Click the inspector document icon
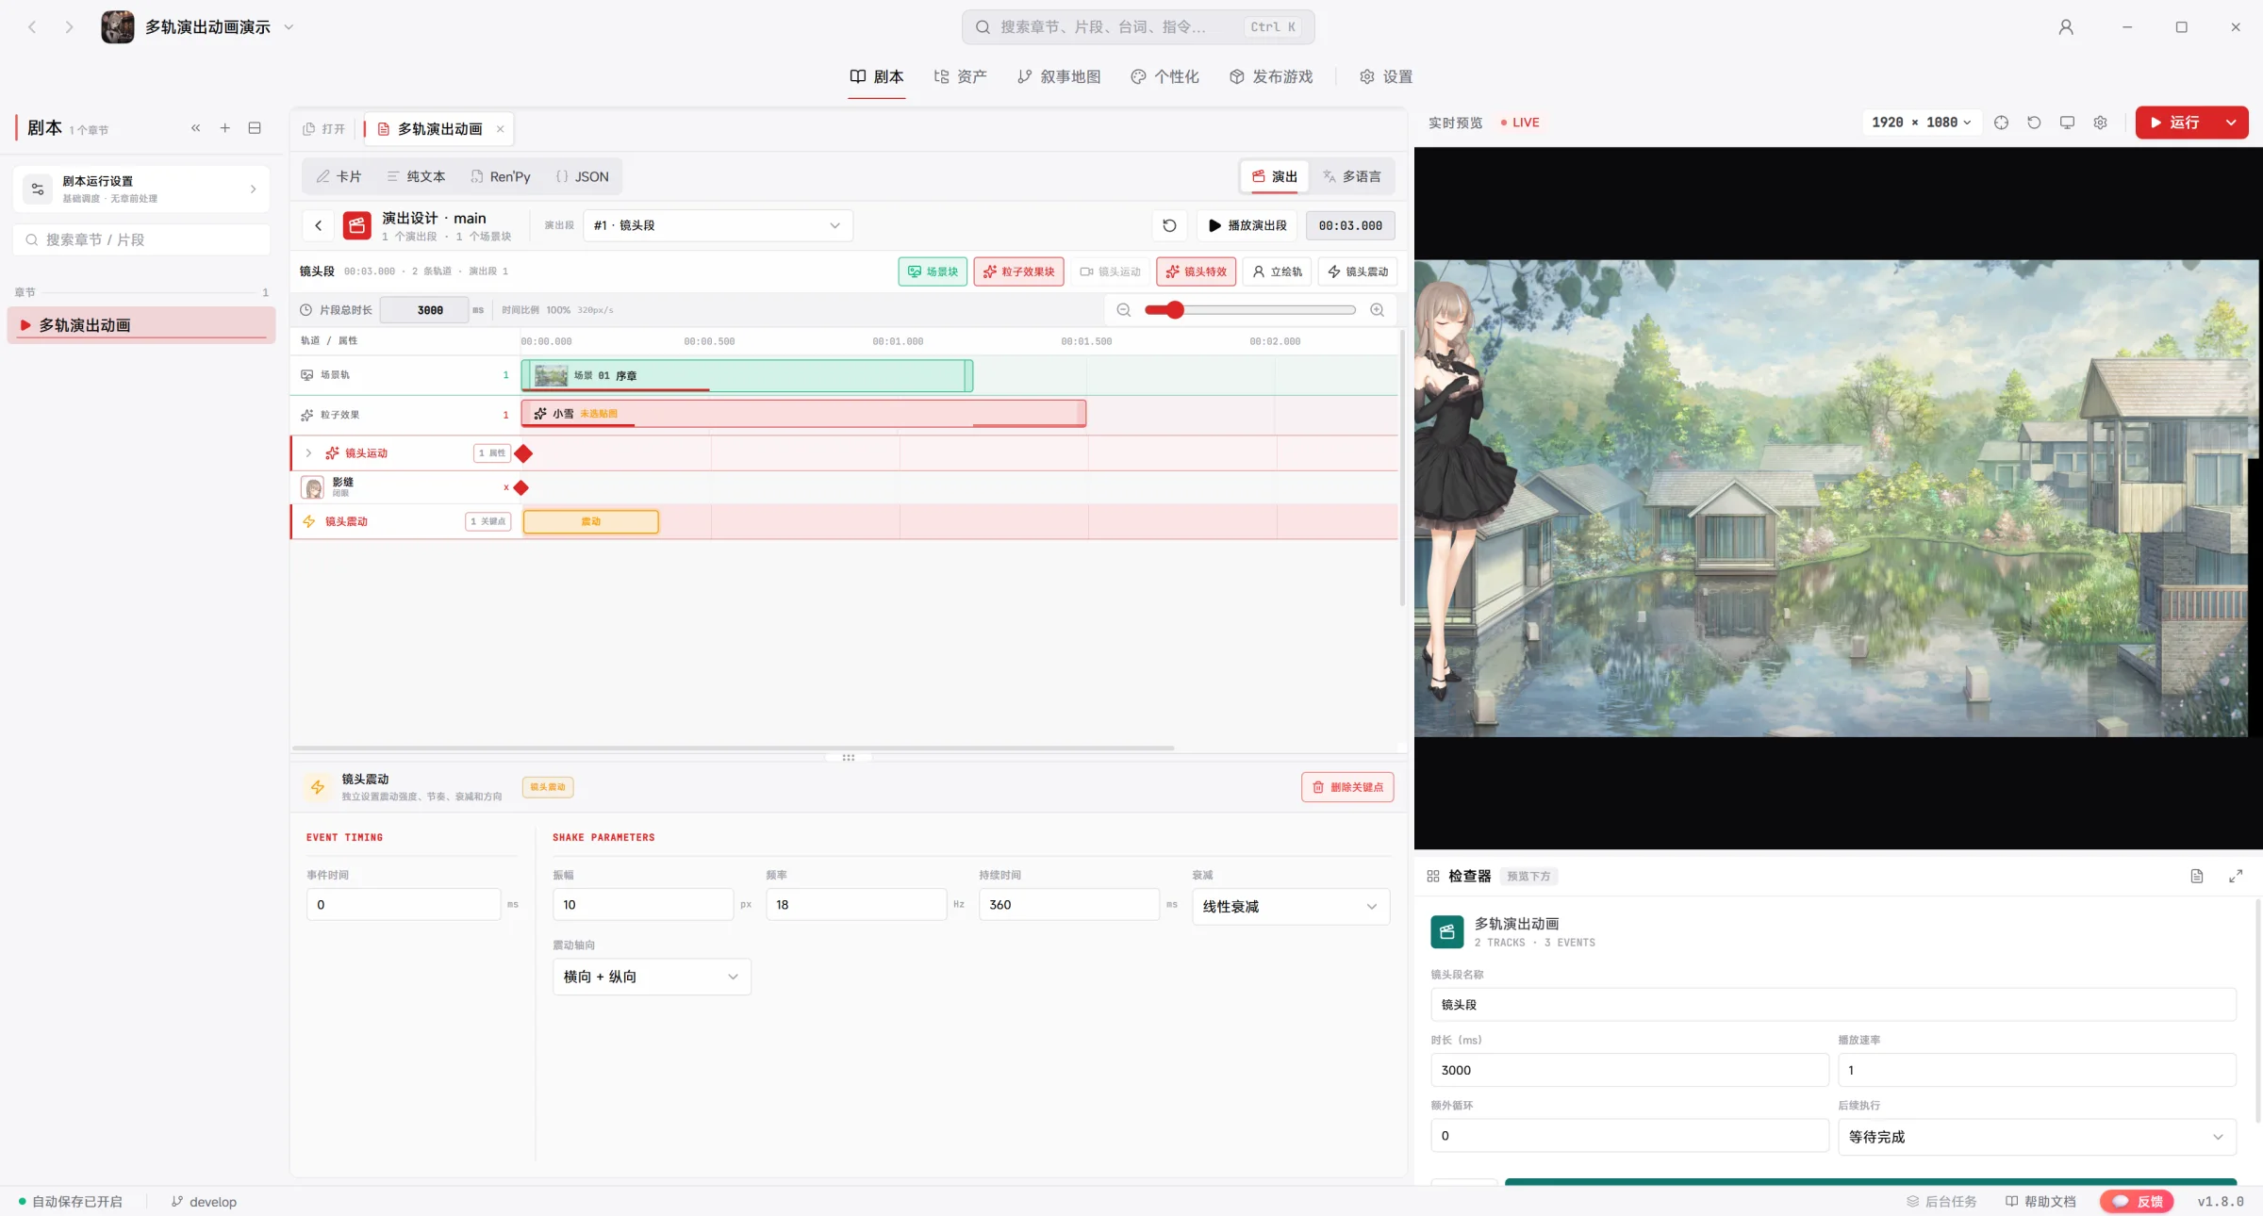Viewport: 2263px width, 1216px height. click(2197, 877)
